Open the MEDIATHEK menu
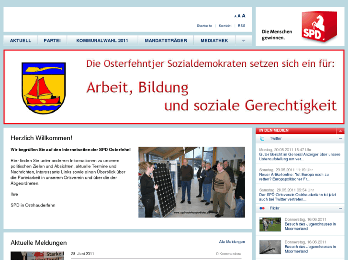The height and width of the screenshot is (260, 348). point(214,41)
